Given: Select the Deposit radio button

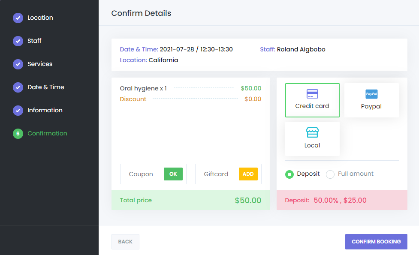Looking at the screenshot, I should [x=289, y=174].
